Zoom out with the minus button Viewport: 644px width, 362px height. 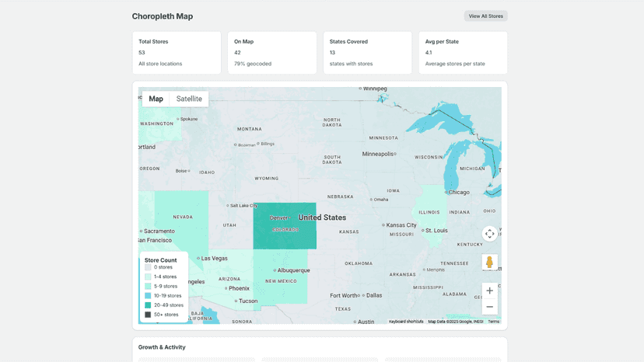(489, 307)
